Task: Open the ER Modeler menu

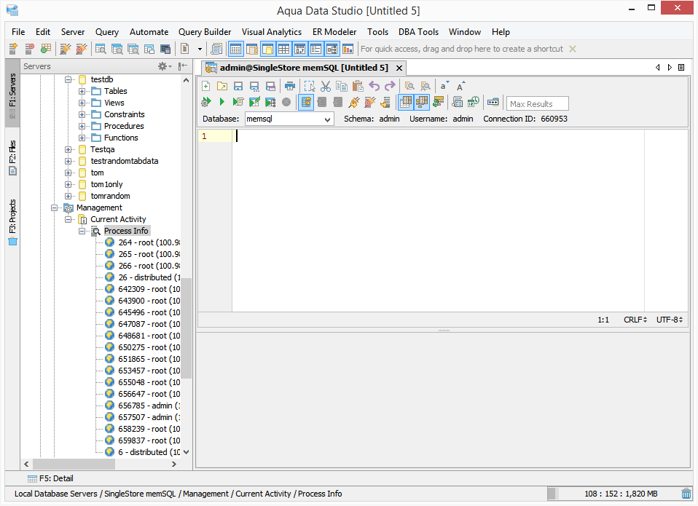Action: (x=334, y=32)
